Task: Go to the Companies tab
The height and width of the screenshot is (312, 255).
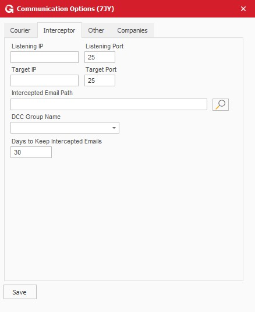Action: click(132, 30)
